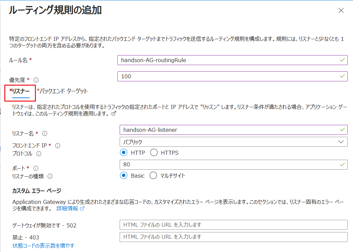Close the ルーティング規則の追加 panel
The image size is (353, 252).
[x=341, y=11]
